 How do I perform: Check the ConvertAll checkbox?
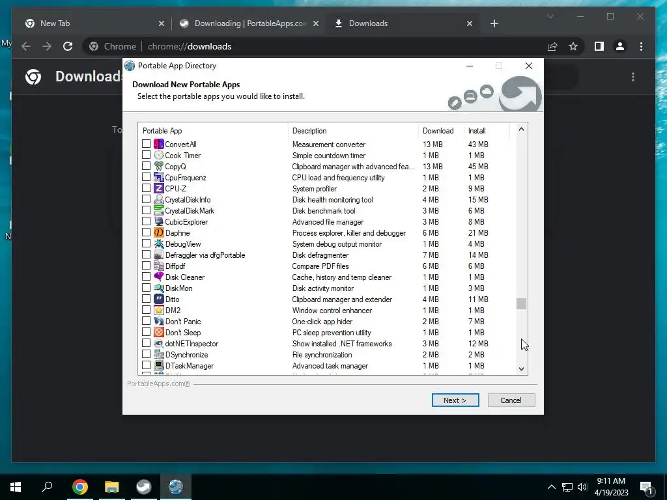click(146, 144)
